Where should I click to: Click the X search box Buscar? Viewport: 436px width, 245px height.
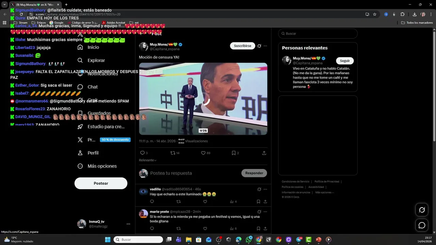(318, 34)
